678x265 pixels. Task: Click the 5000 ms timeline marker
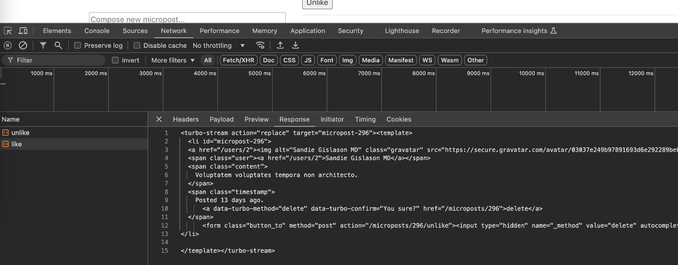pyautogui.click(x=259, y=73)
